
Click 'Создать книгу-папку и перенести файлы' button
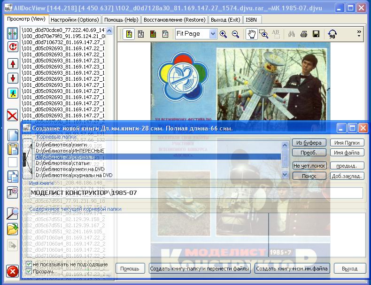pos(200,269)
